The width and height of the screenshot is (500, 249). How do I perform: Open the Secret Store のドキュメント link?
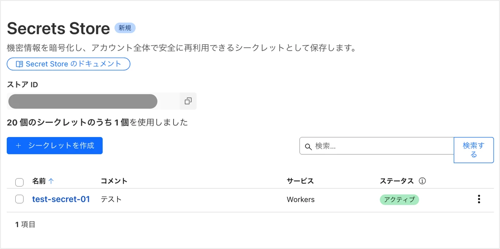[x=68, y=64]
